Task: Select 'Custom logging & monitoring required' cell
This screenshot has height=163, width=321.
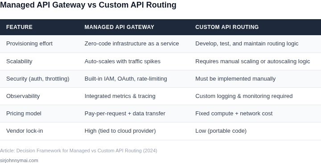Action: coord(244,96)
